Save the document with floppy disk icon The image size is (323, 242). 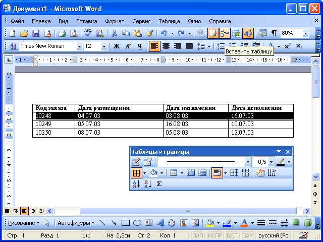pos(36,33)
